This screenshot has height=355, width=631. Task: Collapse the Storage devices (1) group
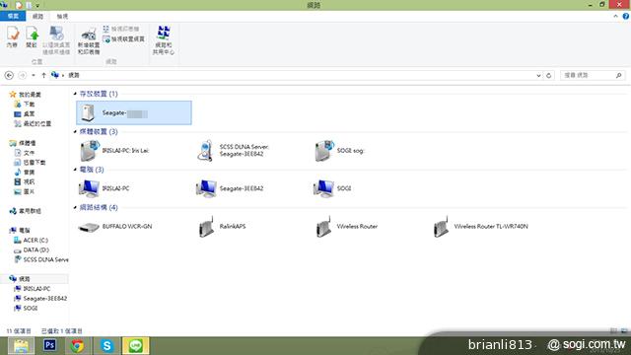(75, 94)
